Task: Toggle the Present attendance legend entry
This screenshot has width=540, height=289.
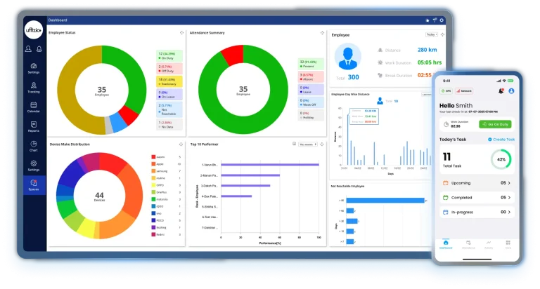Action: coord(311,63)
